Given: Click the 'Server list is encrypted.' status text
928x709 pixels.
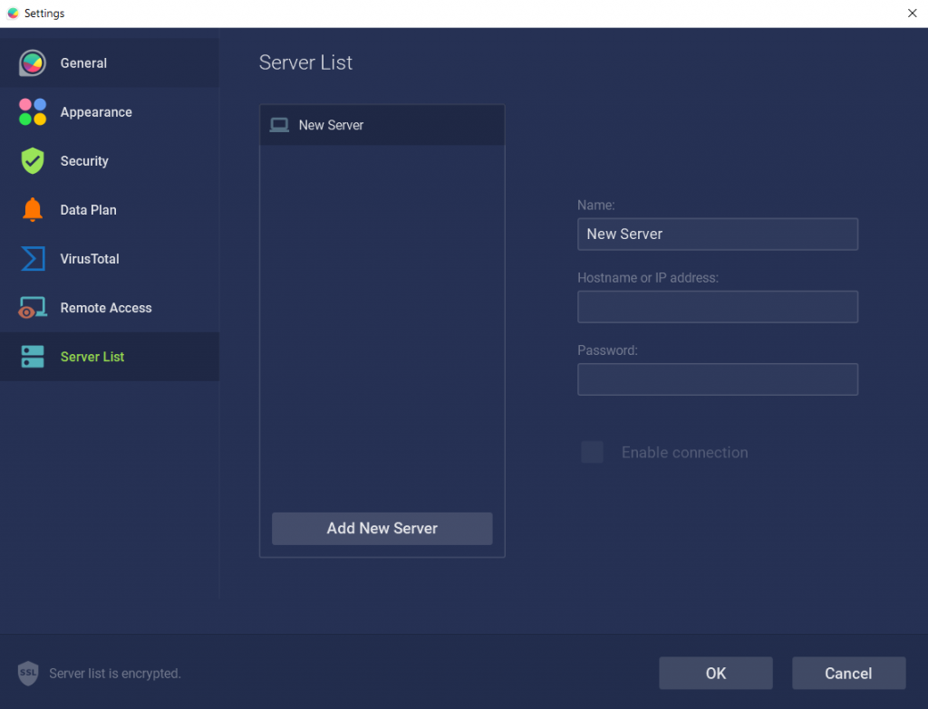Looking at the screenshot, I should click(115, 674).
